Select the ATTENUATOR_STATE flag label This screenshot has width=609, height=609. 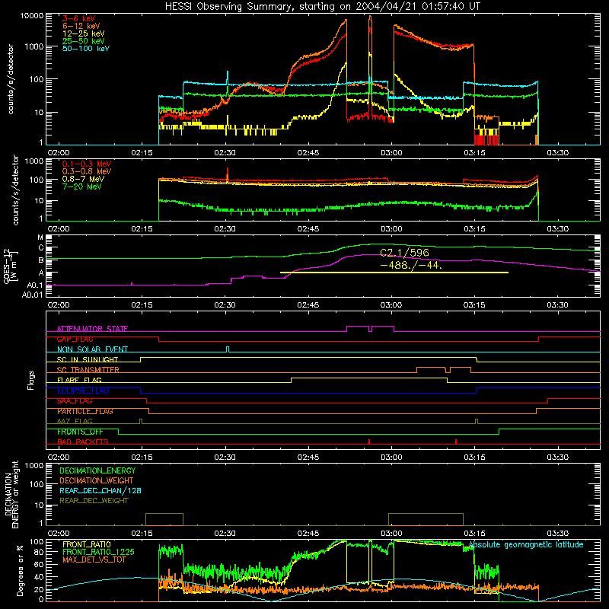click(x=92, y=329)
